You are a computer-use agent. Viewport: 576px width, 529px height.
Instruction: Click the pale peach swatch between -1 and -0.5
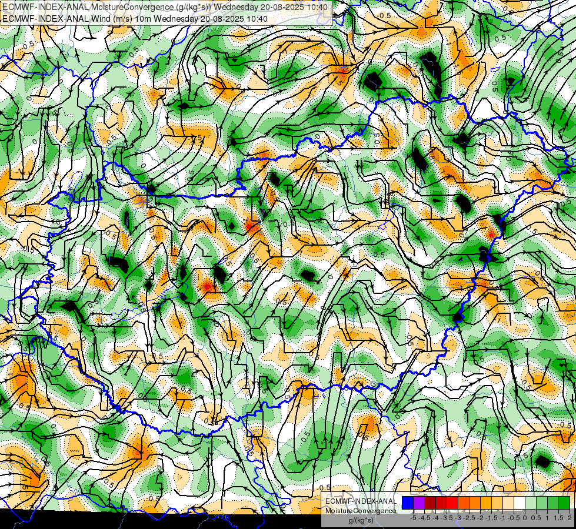(x=508, y=503)
